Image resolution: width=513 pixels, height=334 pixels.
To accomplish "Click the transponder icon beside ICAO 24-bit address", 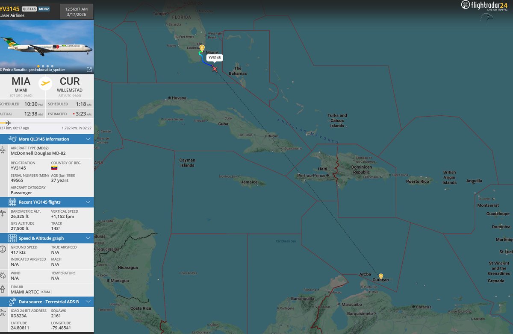I will pos(3,313).
